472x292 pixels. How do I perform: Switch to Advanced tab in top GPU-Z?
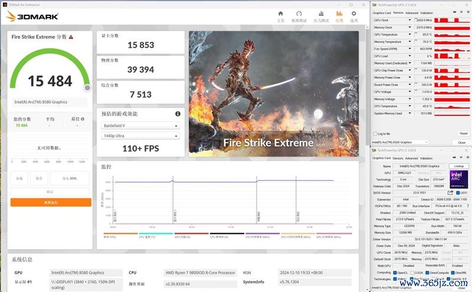pos(412,13)
